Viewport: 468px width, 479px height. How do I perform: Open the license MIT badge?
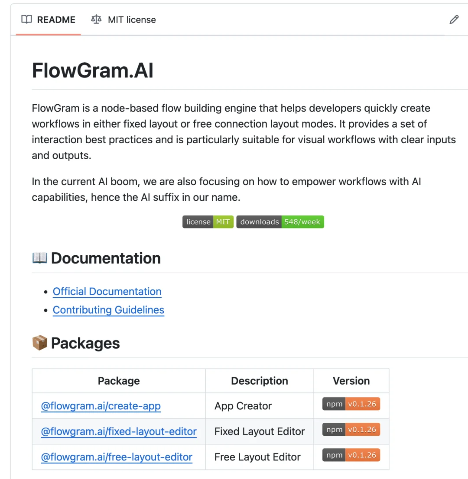[x=208, y=222]
